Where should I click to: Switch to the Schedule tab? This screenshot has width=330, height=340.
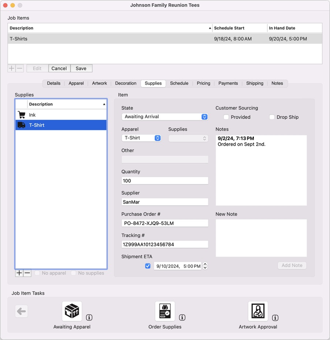click(x=179, y=83)
